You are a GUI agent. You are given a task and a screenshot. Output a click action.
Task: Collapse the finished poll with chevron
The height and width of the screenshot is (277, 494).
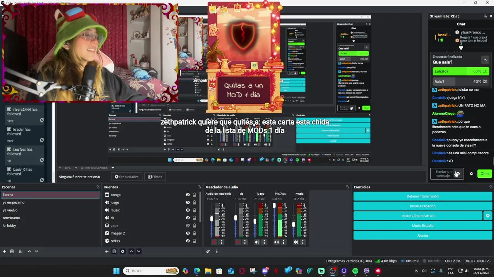point(485,60)
